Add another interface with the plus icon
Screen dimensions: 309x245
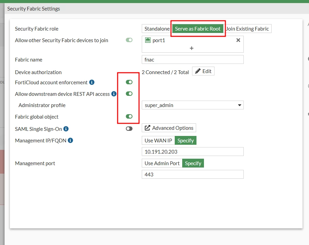(191, 48)
